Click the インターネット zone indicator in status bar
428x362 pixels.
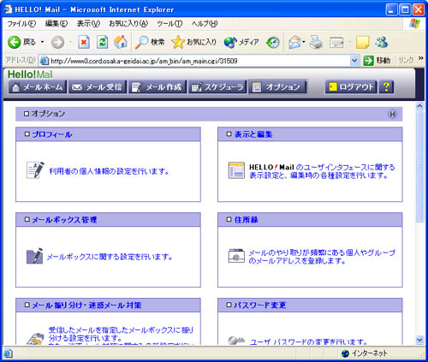[x=365, y=353]
